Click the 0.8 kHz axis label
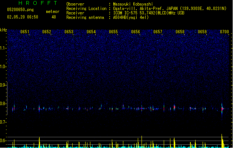The height and width of the screenshot is (148, 233). point(3,104)
